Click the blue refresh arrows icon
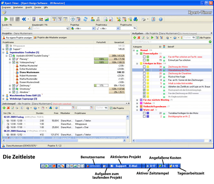 tap(85, 19)
